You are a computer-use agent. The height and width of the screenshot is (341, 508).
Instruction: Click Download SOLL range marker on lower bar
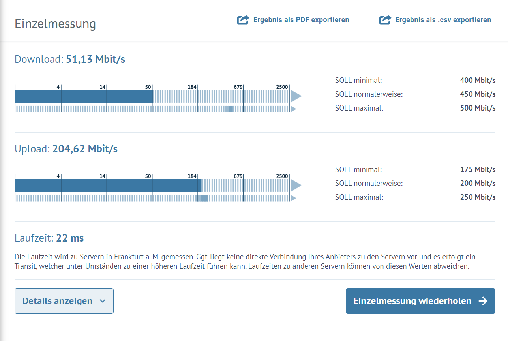tap(229, 109)
